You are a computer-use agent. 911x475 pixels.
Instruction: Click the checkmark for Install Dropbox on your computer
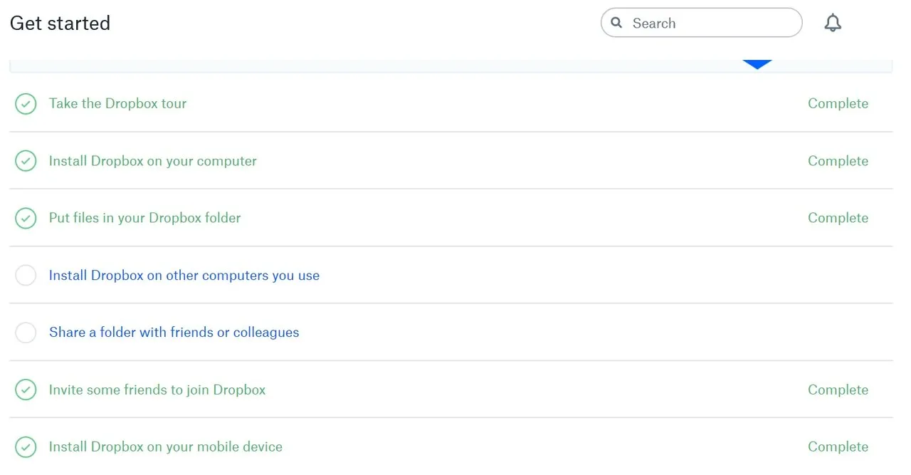(26, 161)
